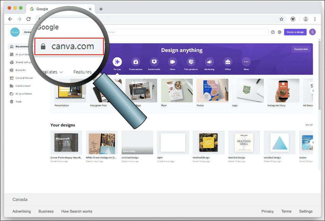Open All your folders from the sidebar
The width and height of the screenshot is (325, 221).
(22, 94)
